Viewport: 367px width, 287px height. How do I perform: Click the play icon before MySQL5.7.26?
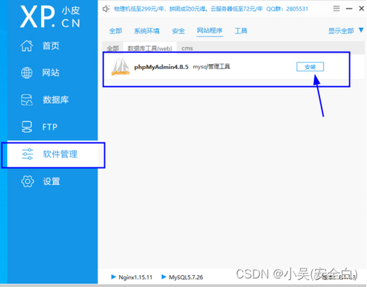(164, 277)
